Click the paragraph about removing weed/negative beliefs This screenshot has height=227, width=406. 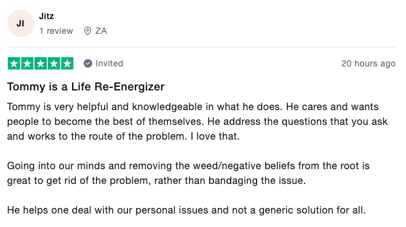188,173
